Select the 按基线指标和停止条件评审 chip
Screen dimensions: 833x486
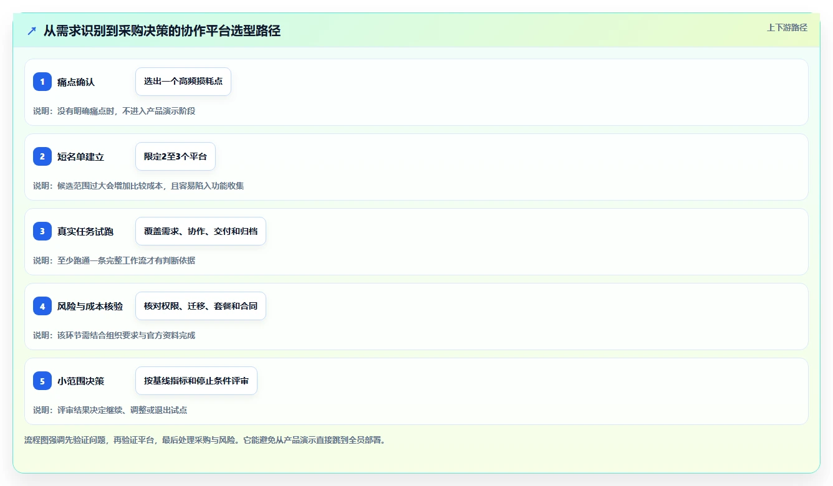tap(196, 381)
